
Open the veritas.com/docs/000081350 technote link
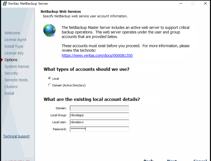(x=97, y=55)
